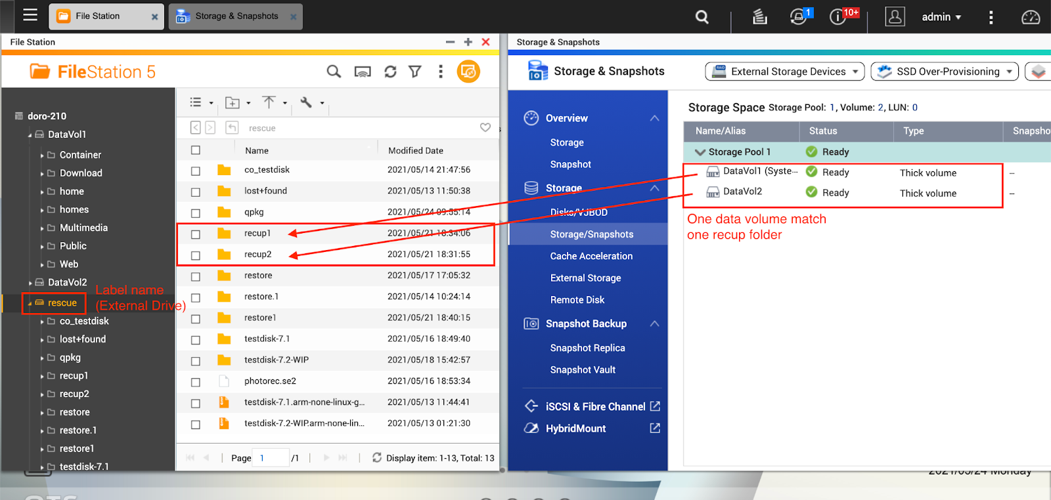Click the Storage section disk icon
1051x500 pixels.
(x=531, y=188)
